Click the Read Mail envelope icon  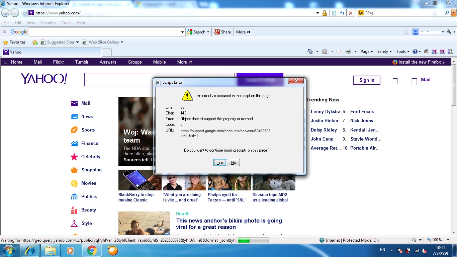[339, 52]
